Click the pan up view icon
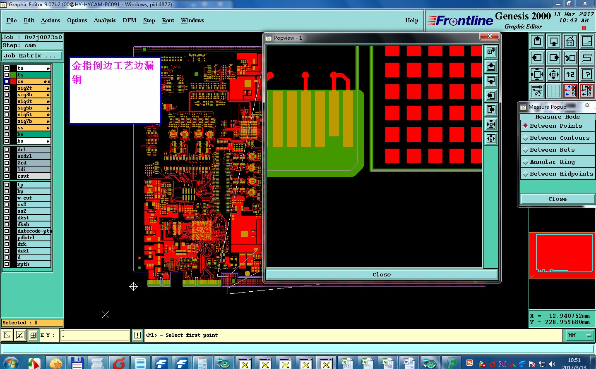Screen dimensions: 596x369 click(537, 41)
